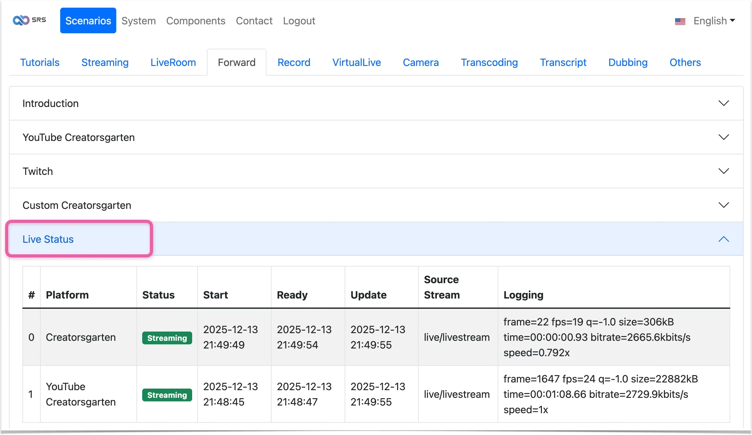Click Streaming badge in Creatorsgarten row
The height and width of the screenshot is (435, 752).
[x=167, y=338]
